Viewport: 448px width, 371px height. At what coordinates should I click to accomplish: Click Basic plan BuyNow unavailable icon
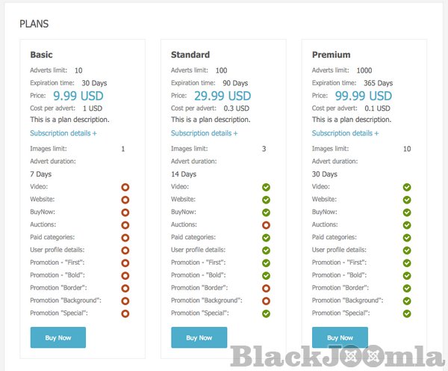click(125, 212)
